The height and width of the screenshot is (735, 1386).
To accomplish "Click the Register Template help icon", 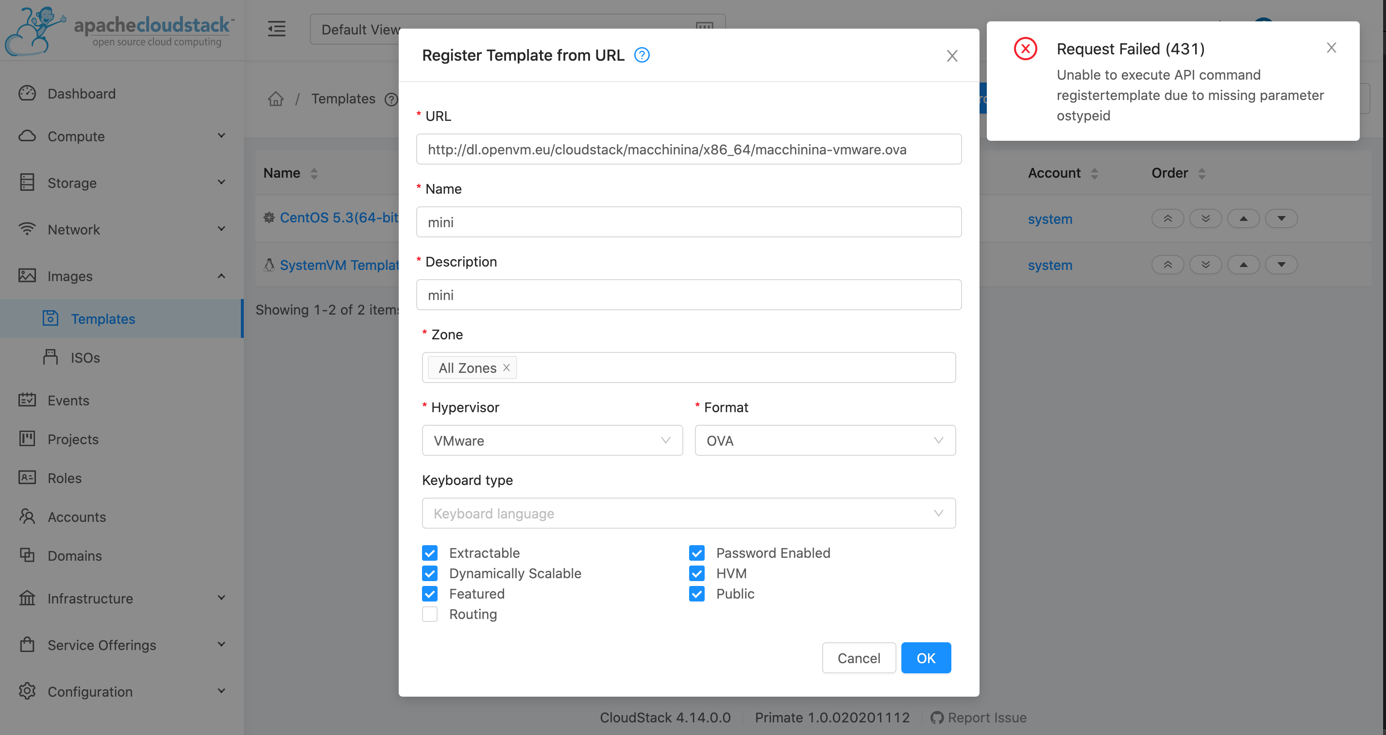I will pyautogui.click(x=642, y=55).
